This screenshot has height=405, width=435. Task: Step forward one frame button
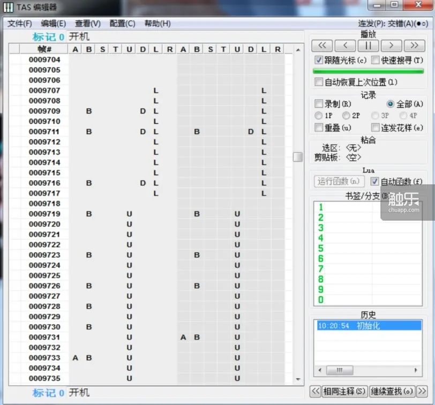click(391, 46)
